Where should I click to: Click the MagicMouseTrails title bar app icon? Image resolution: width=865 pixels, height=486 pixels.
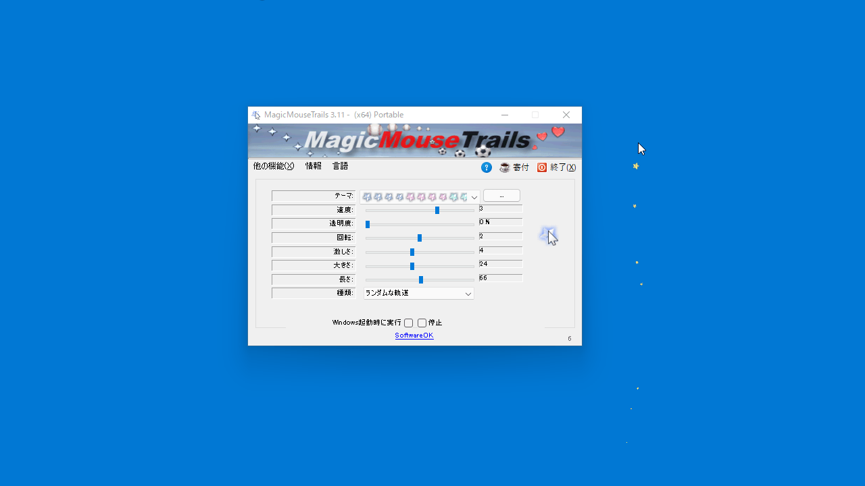(x=256, y=115)
